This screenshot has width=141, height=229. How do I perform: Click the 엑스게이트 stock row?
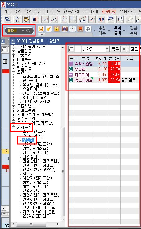tap(104, 80)
